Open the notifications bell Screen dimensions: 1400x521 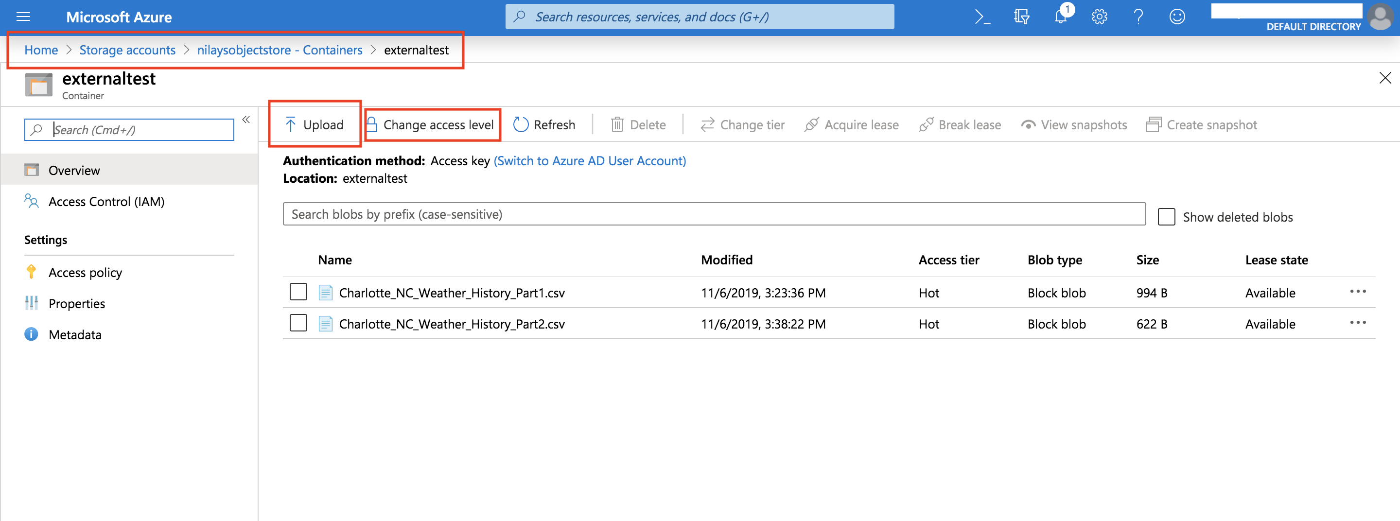click(x=1060, y=17)
